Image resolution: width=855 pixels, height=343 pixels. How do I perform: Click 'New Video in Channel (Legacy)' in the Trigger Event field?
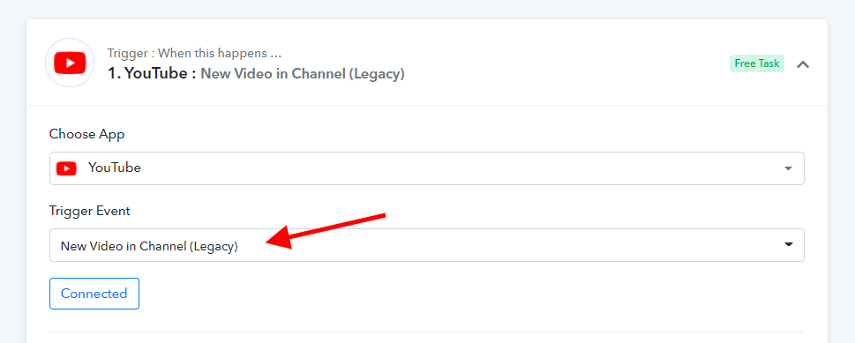149,247
